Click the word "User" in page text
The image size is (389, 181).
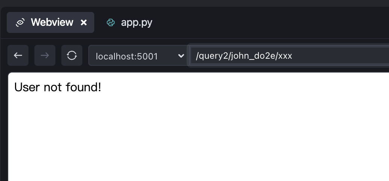(x=27, y=87)
